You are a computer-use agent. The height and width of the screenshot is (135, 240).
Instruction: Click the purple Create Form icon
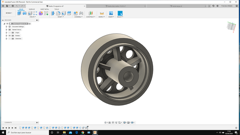[41, 13]
